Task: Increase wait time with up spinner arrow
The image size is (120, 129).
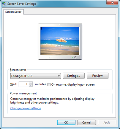Action: pos(31,83)
